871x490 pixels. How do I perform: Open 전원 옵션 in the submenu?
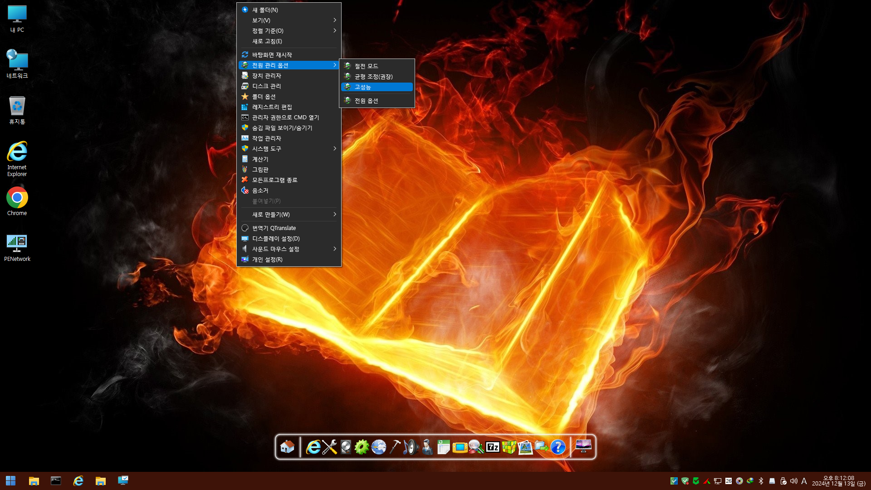point(377,100)
